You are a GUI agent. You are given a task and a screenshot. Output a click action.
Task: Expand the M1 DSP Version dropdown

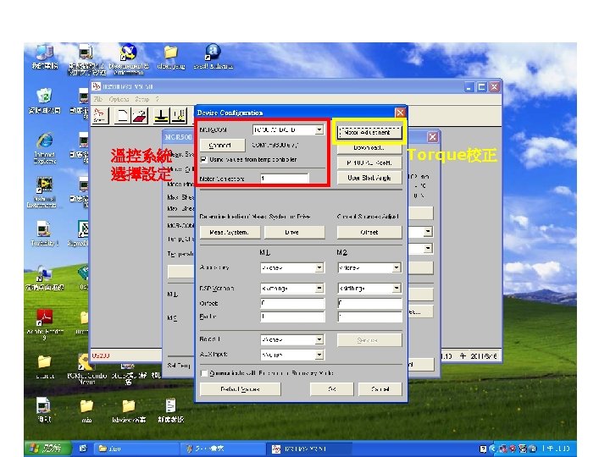pos(319,288)
